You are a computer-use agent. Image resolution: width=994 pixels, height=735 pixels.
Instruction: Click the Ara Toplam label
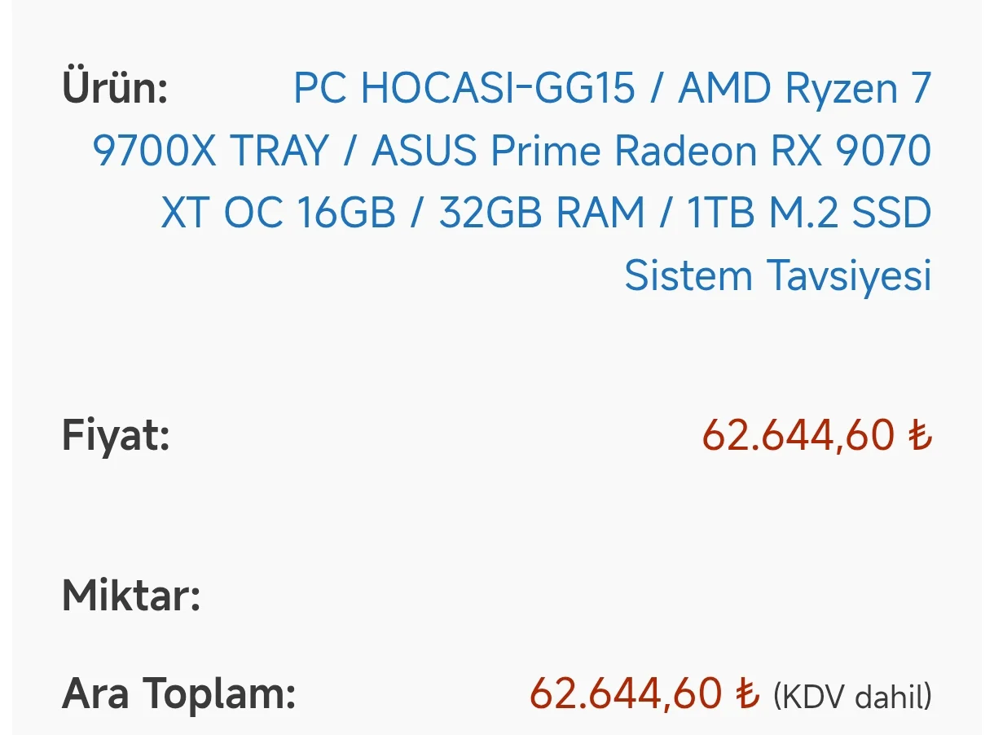[x=178, y=694]
